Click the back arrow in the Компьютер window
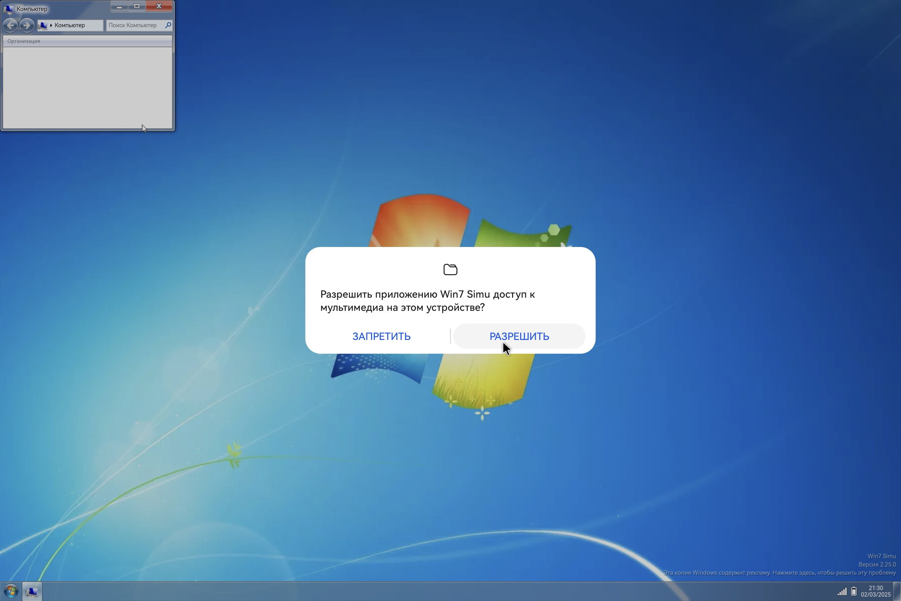 tap(11, 25)
